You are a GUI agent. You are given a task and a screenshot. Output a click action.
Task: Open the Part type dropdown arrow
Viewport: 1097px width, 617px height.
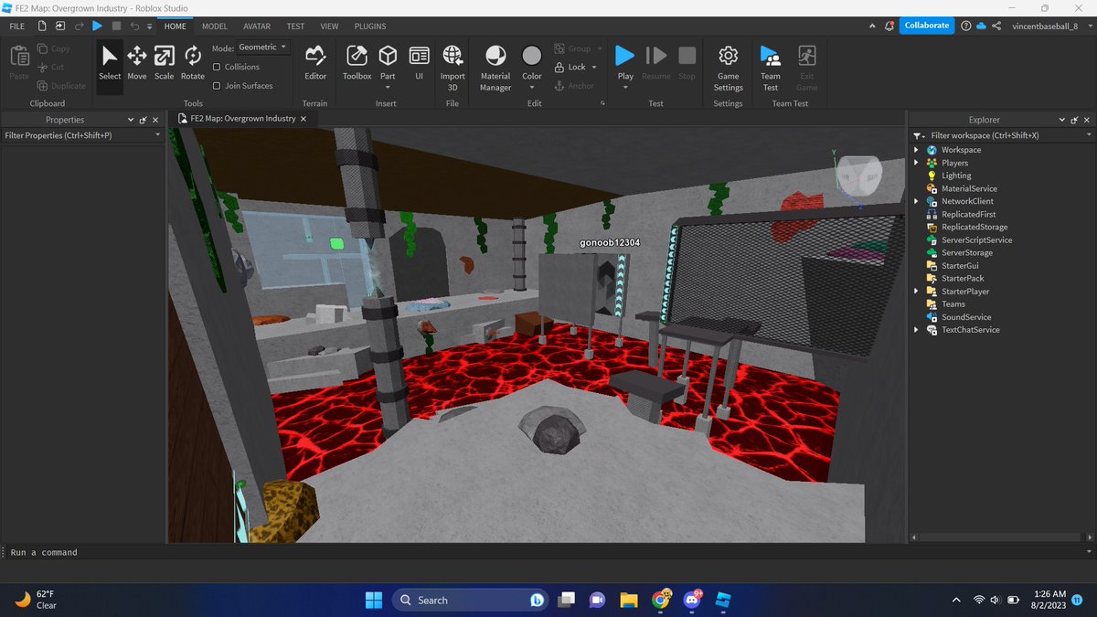click(x=388, y=88)
